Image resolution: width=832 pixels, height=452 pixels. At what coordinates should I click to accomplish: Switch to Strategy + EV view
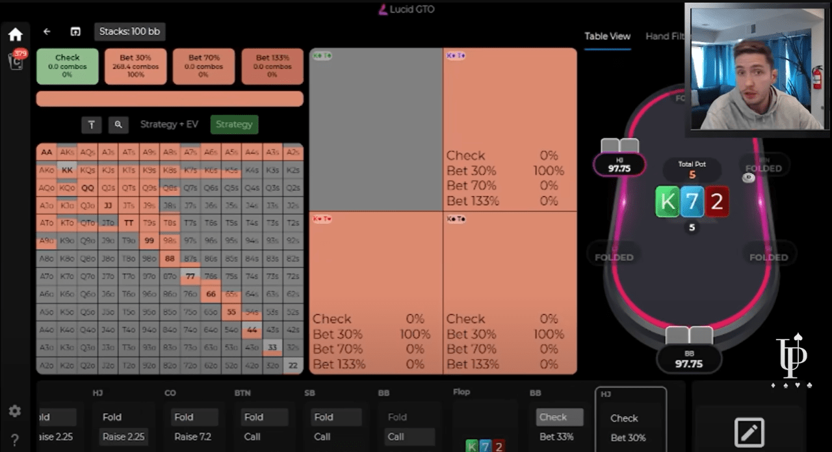tap(169, 124)
